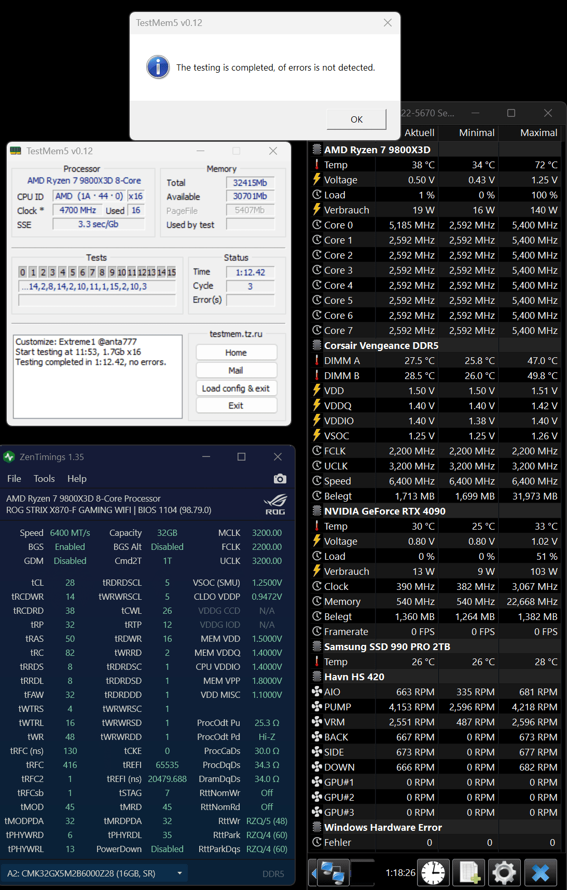Click the SIDE fan sensor icon

317,752
